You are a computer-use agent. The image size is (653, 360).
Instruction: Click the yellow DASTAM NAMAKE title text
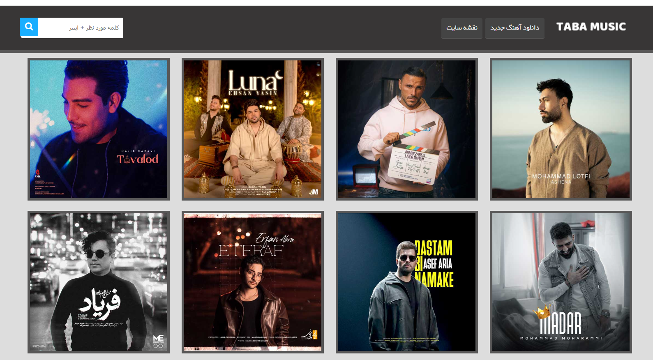tap(434, 264)
